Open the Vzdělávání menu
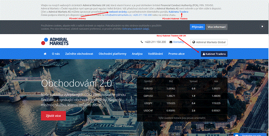The height and width of the screenshot is (136, 269). (155, 54)
